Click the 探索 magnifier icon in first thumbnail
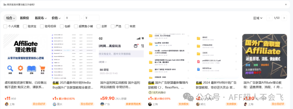Image resolution: width=293 pixels, height=109 pixels. click(x=10, y=69)
